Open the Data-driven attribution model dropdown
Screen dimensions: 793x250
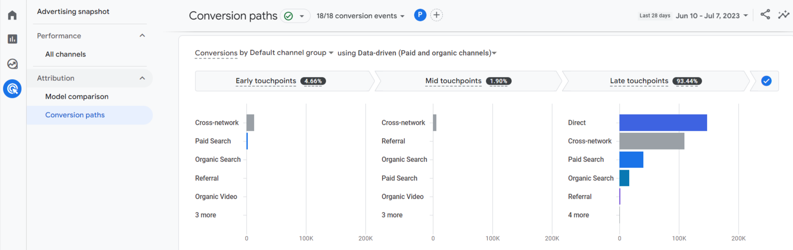pyautogui.click(x=417, y=53)
